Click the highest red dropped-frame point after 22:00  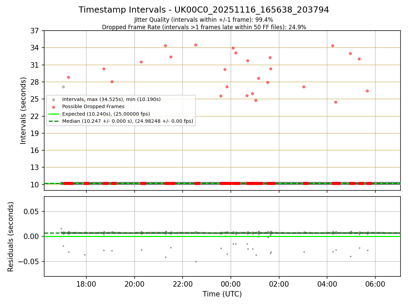(195, 45)
